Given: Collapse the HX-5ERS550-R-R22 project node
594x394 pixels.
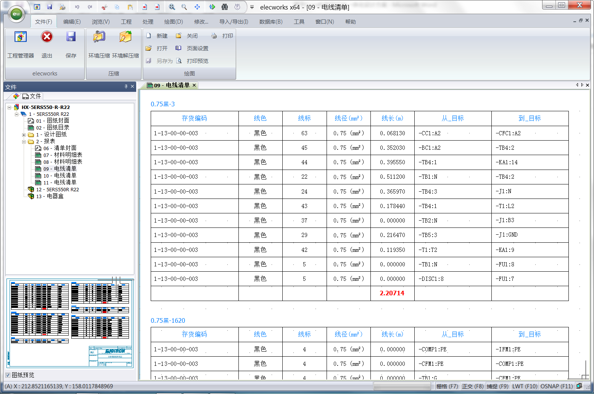Looking at the screenshot, I should (x=10, y=107).
